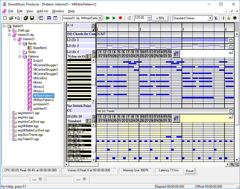
Task: Toggle variation 17 button in the drum track
Action: (x=100, y=121)
